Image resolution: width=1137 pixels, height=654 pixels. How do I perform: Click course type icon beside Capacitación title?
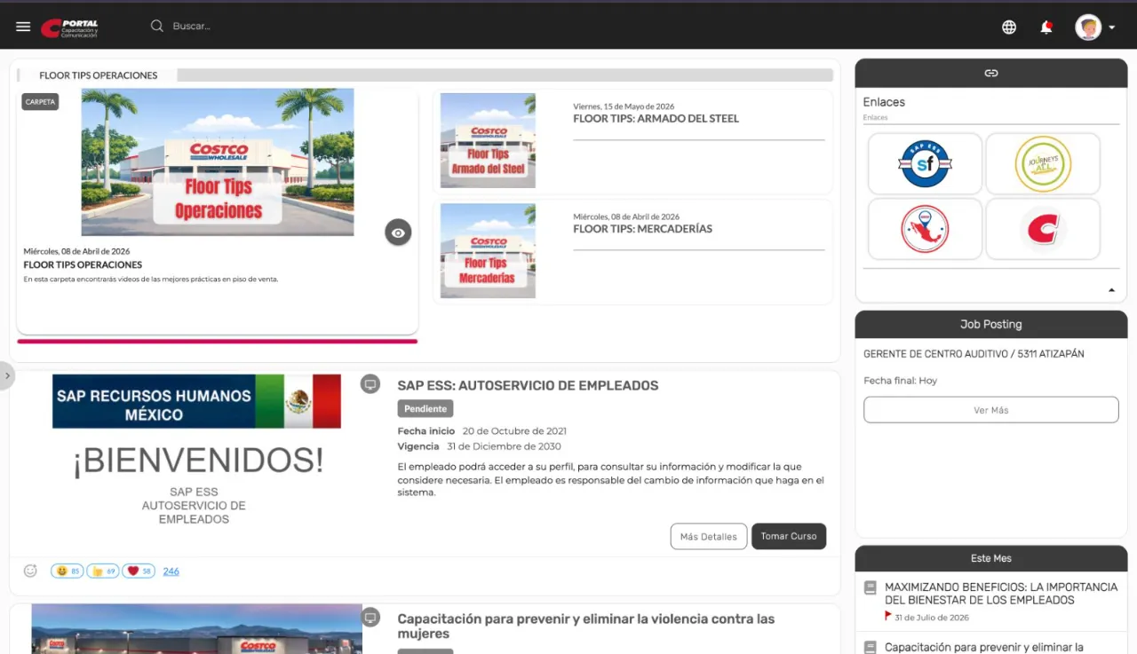(x=370, y=618)
